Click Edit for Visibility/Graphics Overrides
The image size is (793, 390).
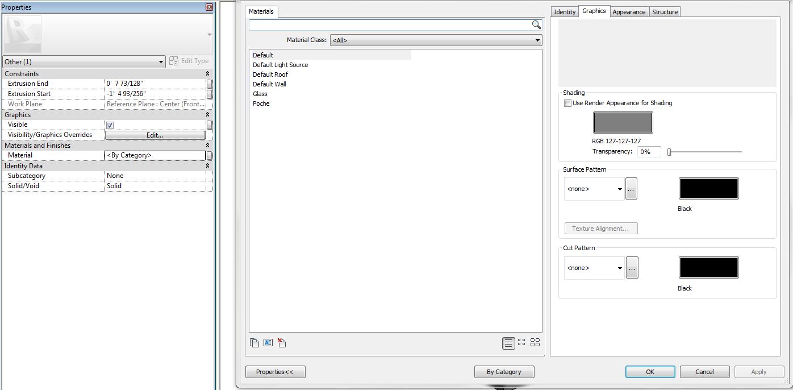pos(155,135)
